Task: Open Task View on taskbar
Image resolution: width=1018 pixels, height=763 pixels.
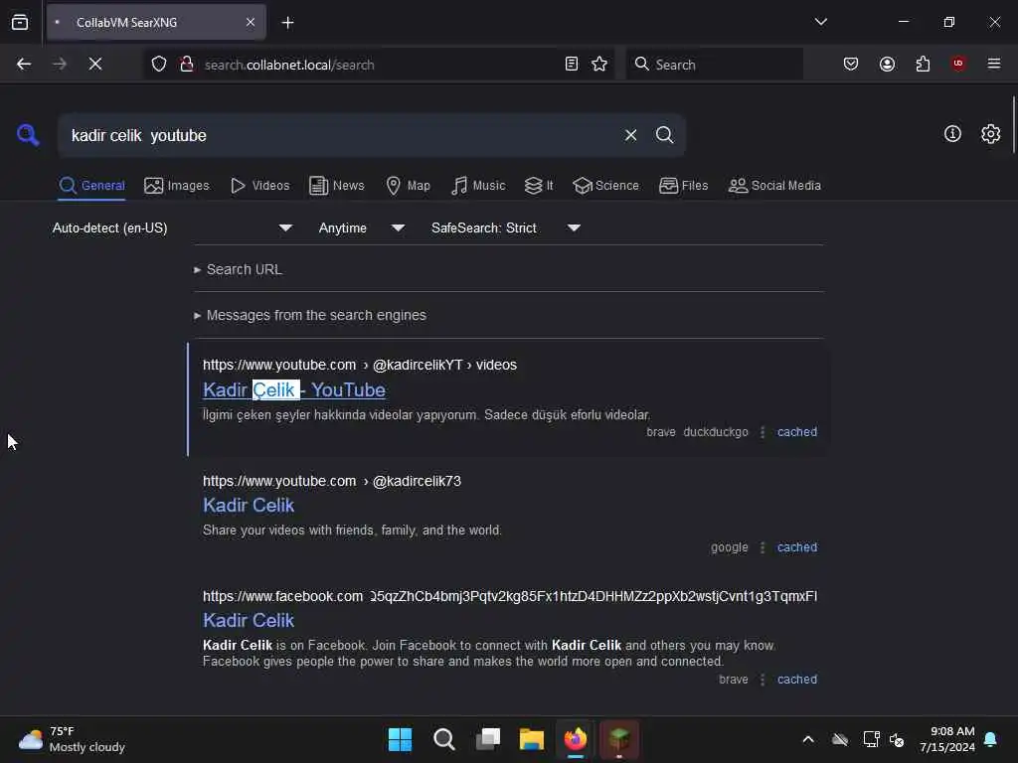Action: click(x=488, y=739)
